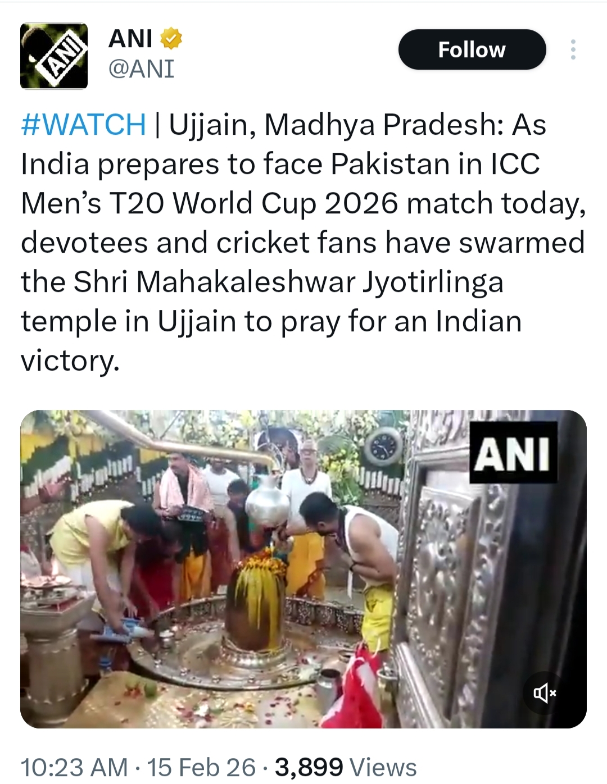
Task: Select the @ANI handle
Action: coord(141,69)
